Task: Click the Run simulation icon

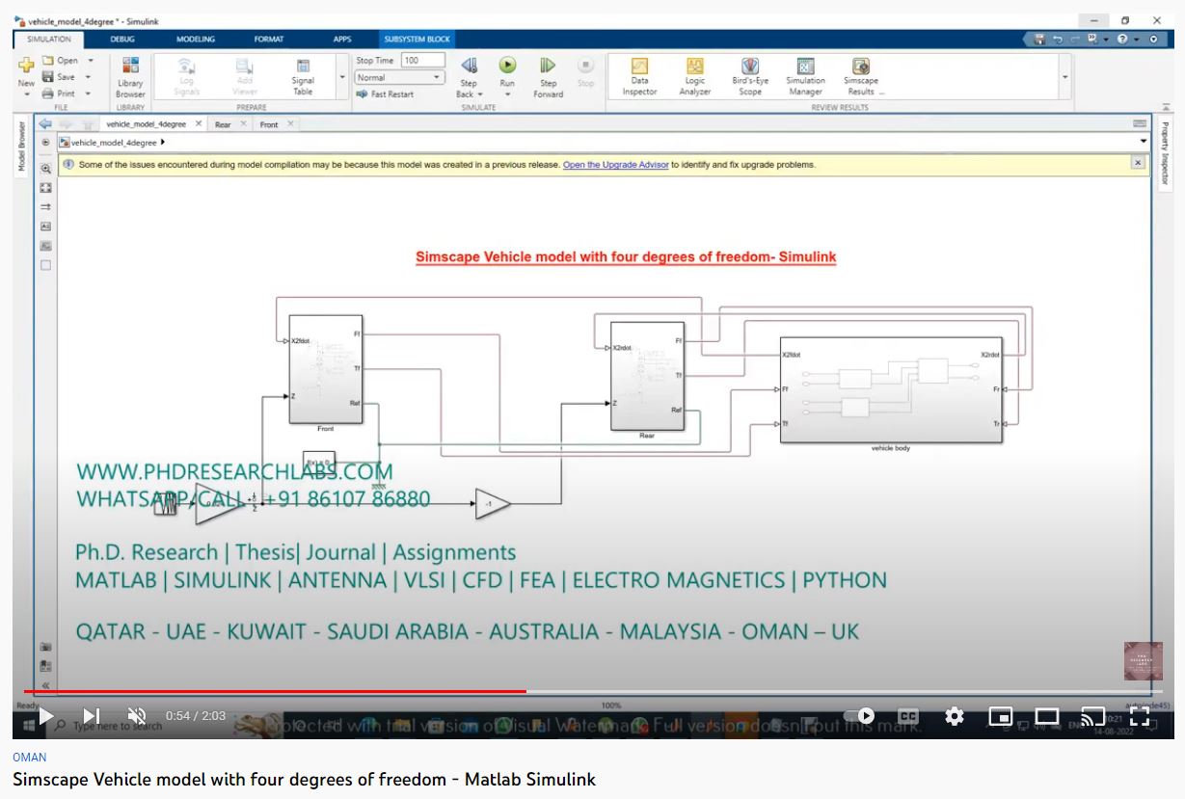Action: [x=507, y=67]
